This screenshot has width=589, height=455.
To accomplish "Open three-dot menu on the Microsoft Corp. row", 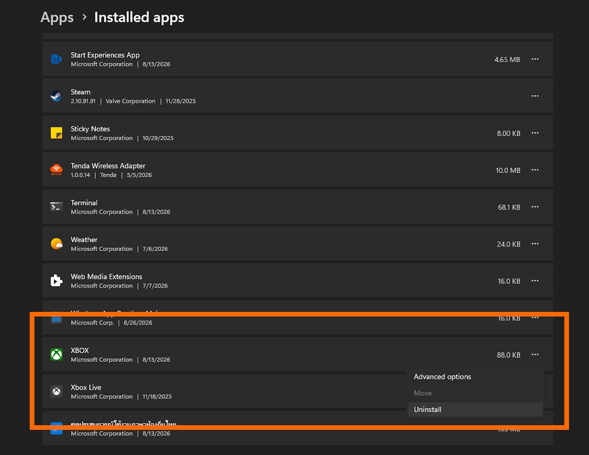I will pyautogui.click(x=535, y=318).
